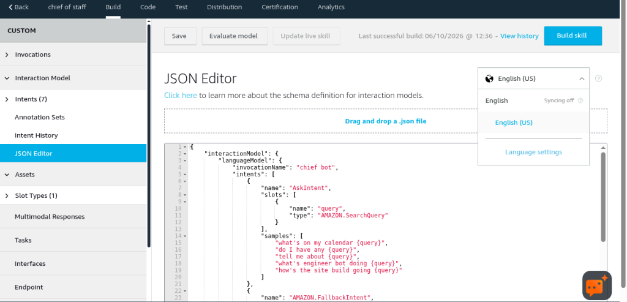
Task: Click the Update live skill button
Action: click(306, 36)
